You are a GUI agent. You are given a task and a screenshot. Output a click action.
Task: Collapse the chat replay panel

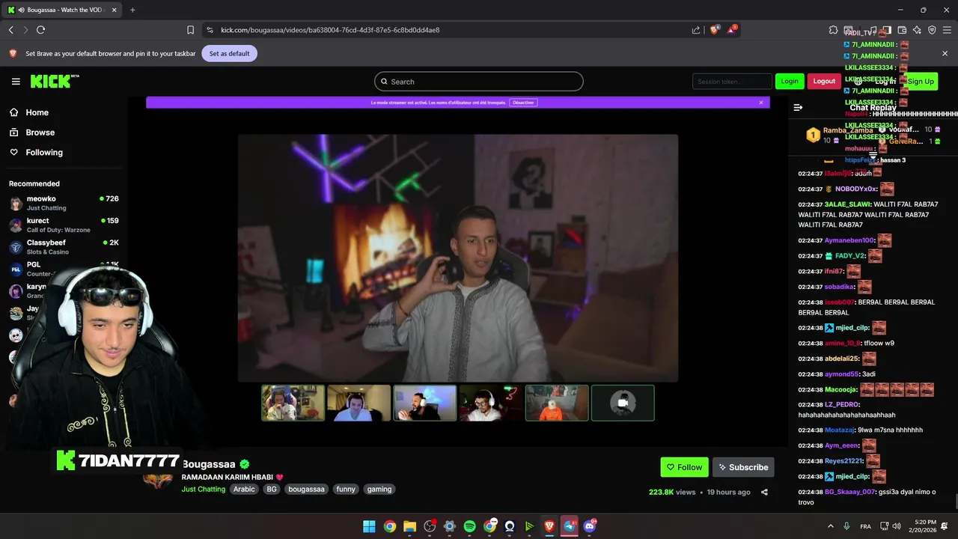click(798, 108)
